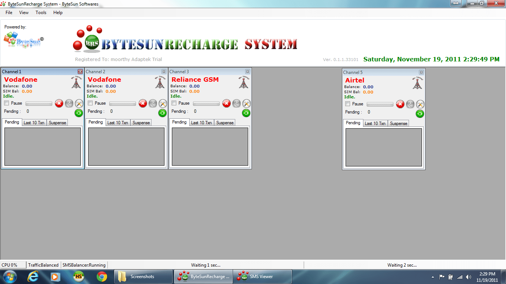Click the progress bar in Channel 1
The image size is (506, 284).
[39, 104]
